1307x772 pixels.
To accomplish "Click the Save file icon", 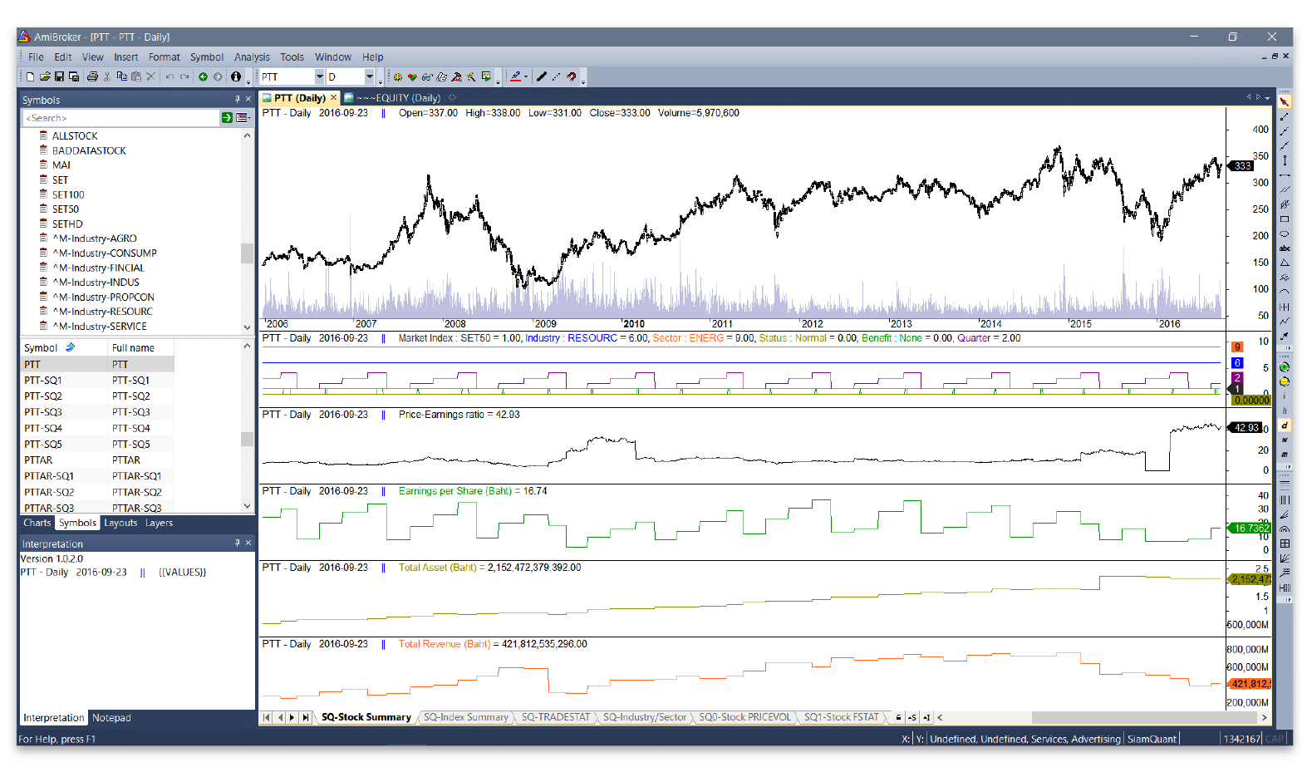I will (59, 77).
